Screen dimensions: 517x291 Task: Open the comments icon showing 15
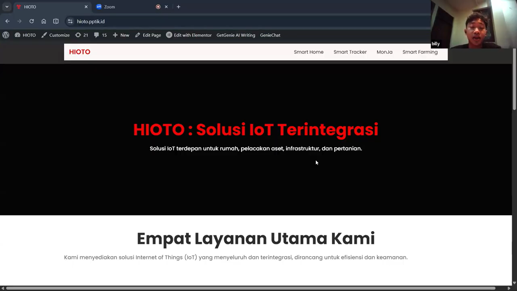coord(96,35)
